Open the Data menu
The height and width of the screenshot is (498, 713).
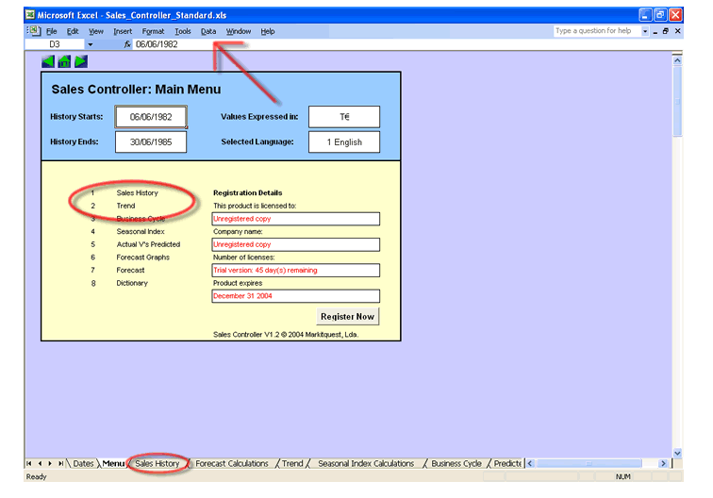(x=208, y=31)
